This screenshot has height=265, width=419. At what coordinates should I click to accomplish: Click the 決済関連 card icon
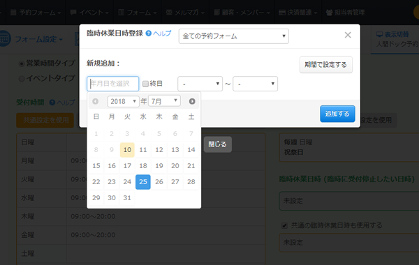coord(282,13)
